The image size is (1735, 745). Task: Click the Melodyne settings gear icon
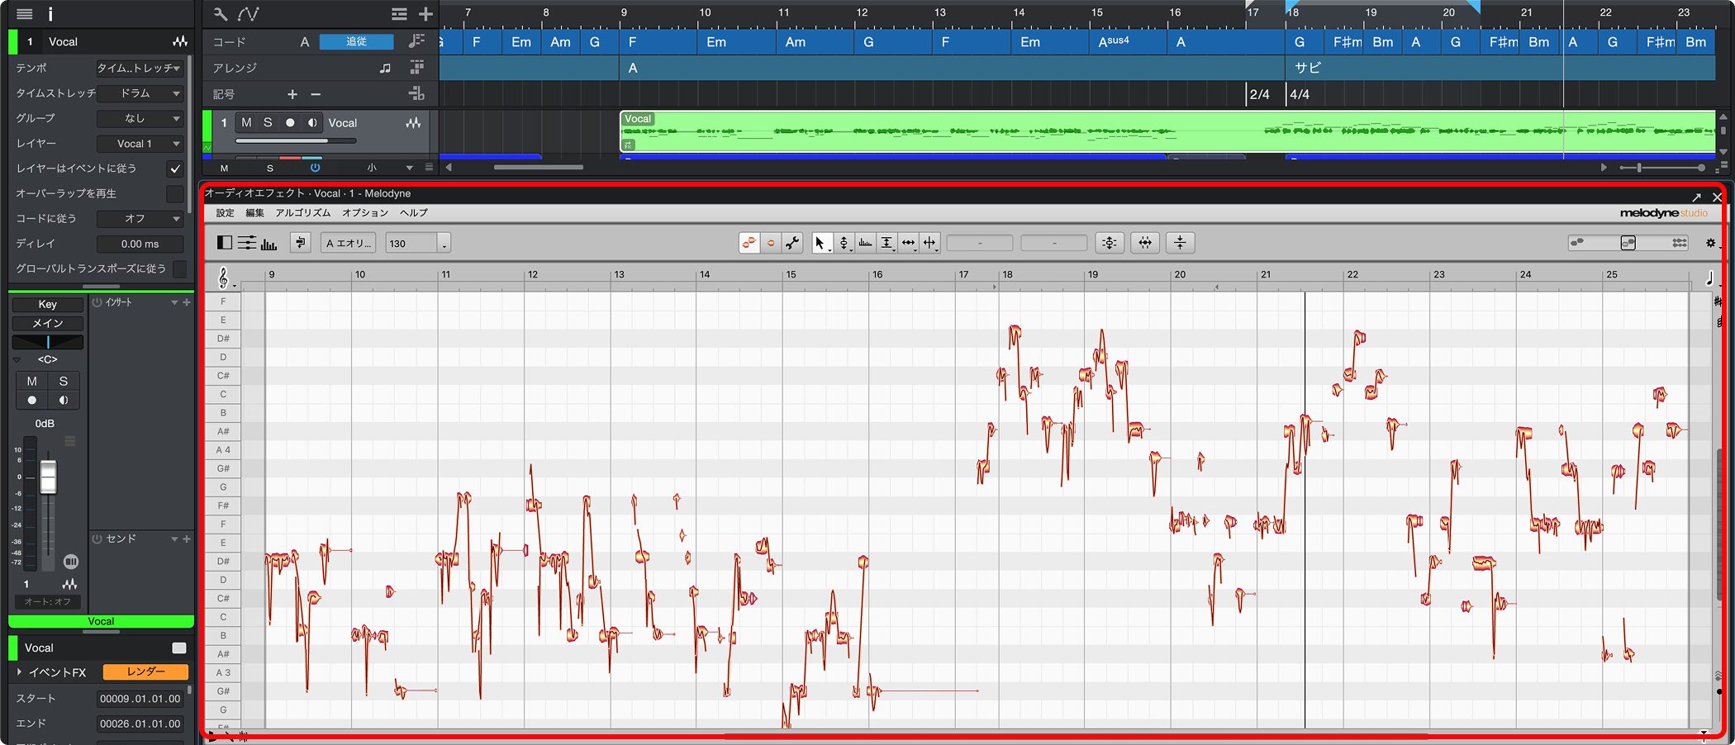[1710, 243]
